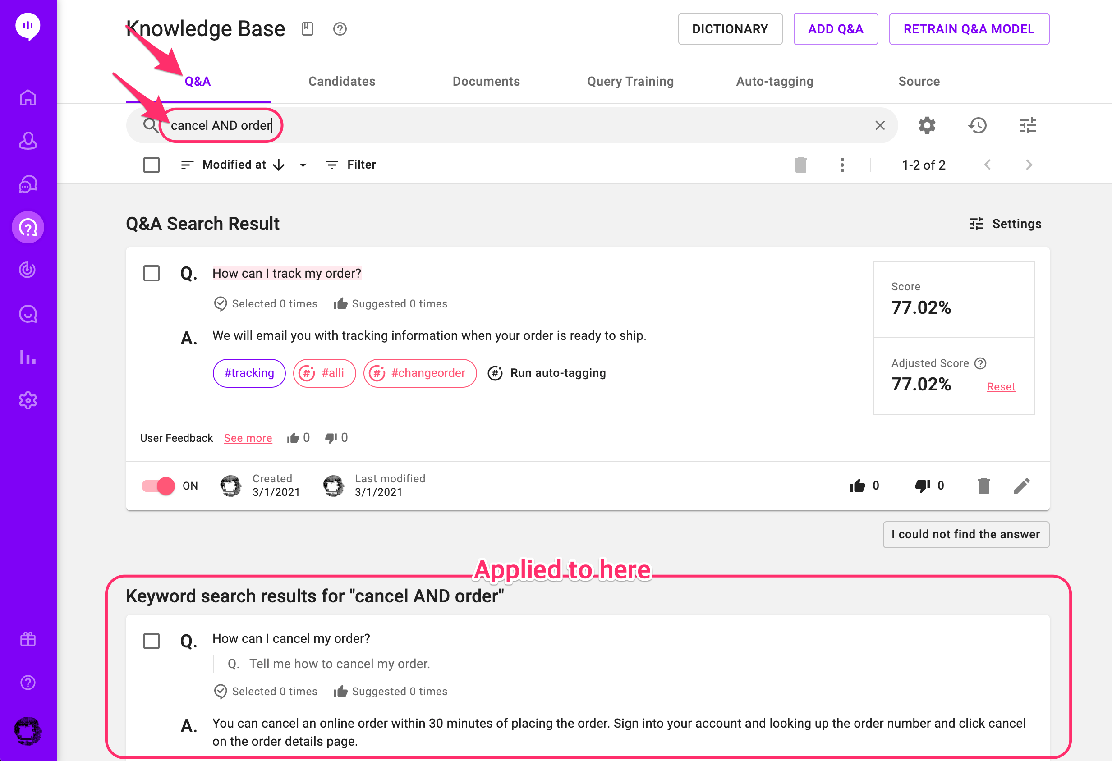Open the Filter dropdown options
The height and width of the screenshot is (761, 1112).
pyautogui.click(x=351, y=165)
